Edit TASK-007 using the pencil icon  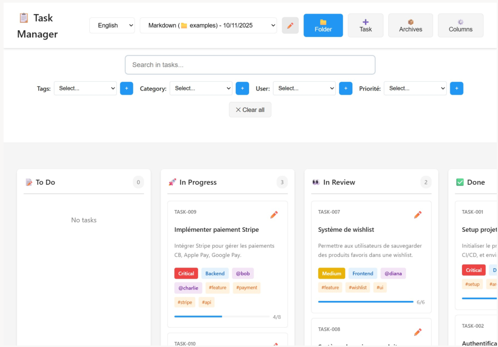[x=418, y=215]
